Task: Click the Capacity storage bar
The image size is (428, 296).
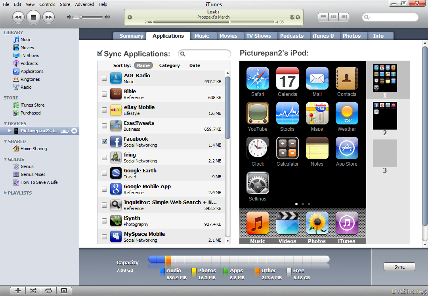Action: tap(239, 259)
